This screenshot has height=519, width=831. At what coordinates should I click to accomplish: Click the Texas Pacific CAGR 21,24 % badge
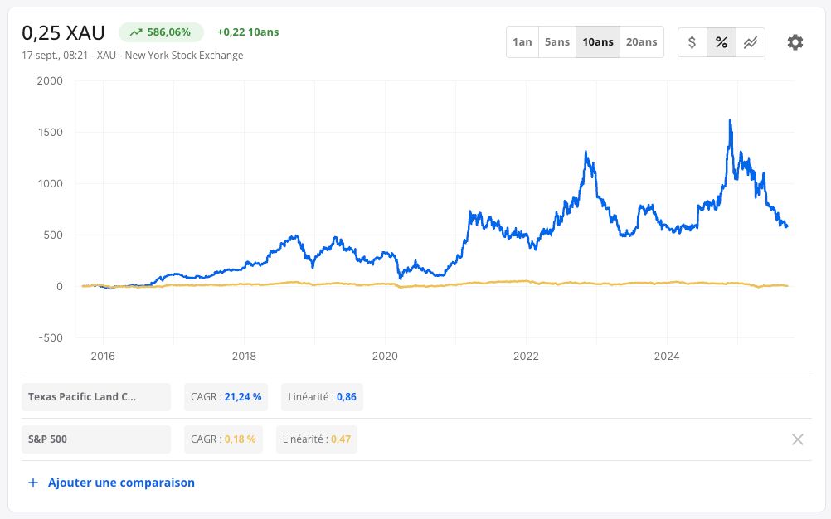pos(226,396)
